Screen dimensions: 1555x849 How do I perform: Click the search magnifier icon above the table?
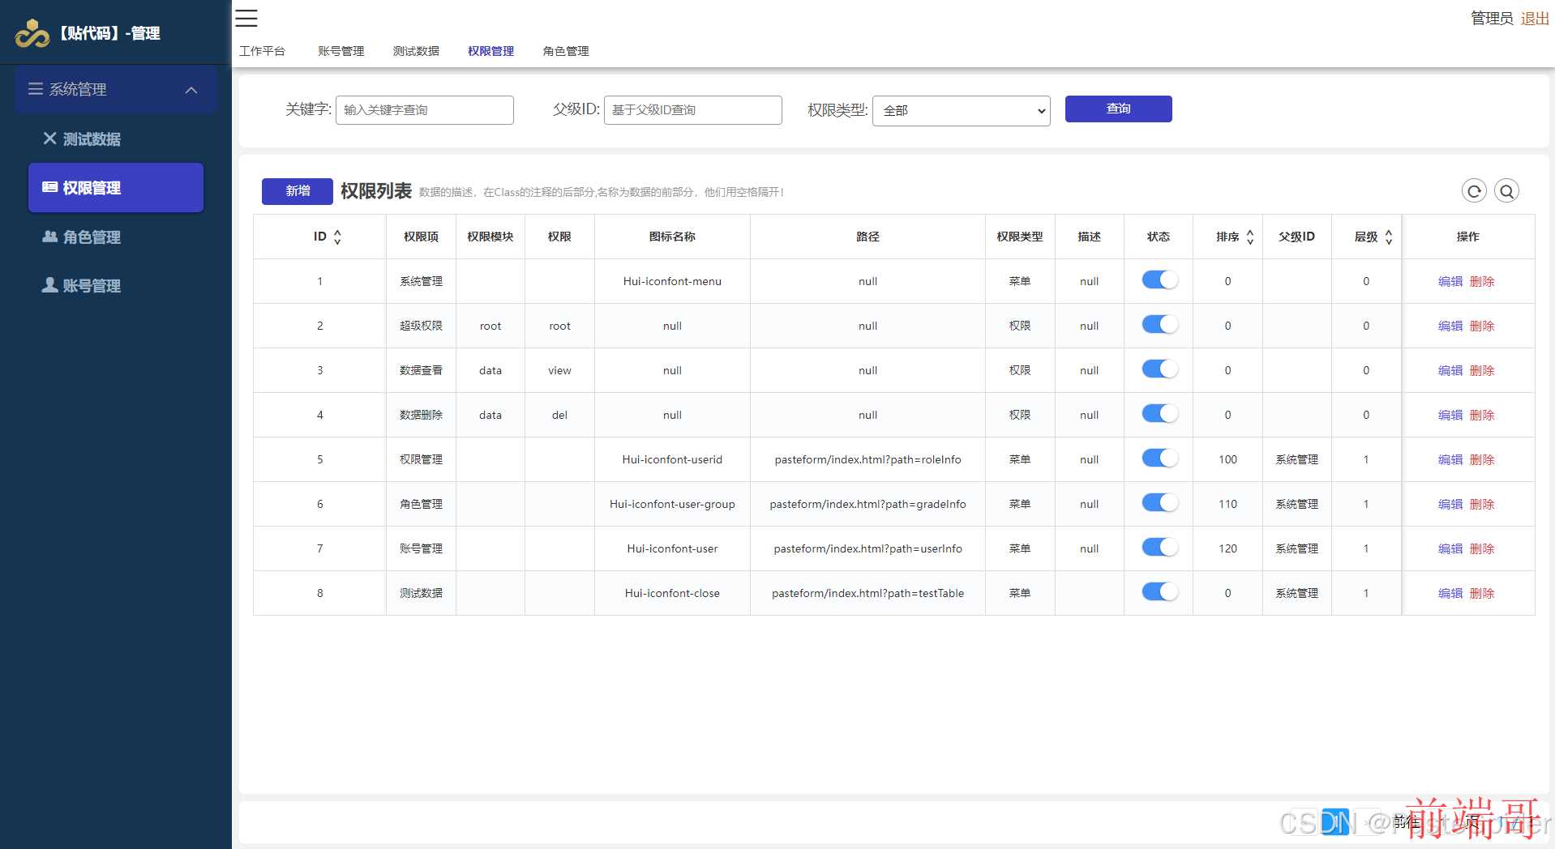pyautogui.click(x=1506, y=191)
